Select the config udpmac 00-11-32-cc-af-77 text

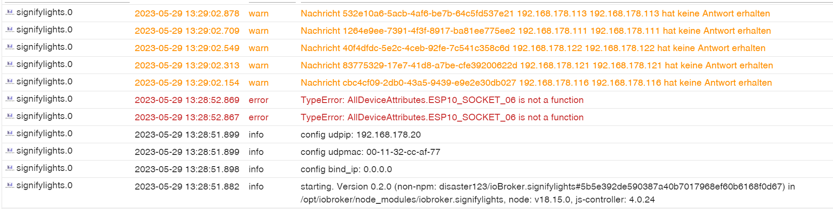tap(370, 152)
